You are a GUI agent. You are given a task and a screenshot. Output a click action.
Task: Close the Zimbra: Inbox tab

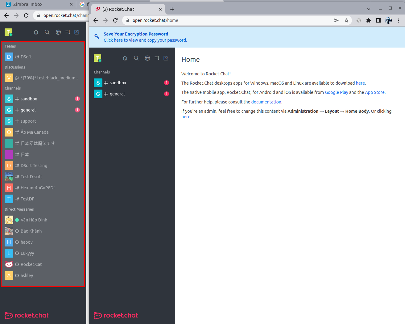(x=71, y=4)
